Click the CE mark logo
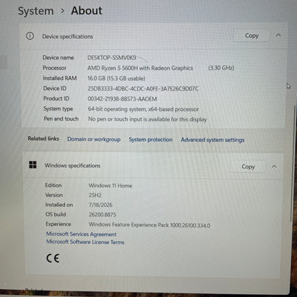The image size is (297, 297). coord(53,258)
